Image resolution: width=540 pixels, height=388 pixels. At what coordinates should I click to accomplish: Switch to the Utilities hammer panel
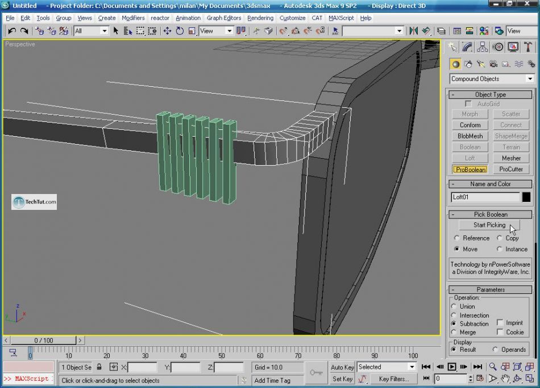pos(528,47)
